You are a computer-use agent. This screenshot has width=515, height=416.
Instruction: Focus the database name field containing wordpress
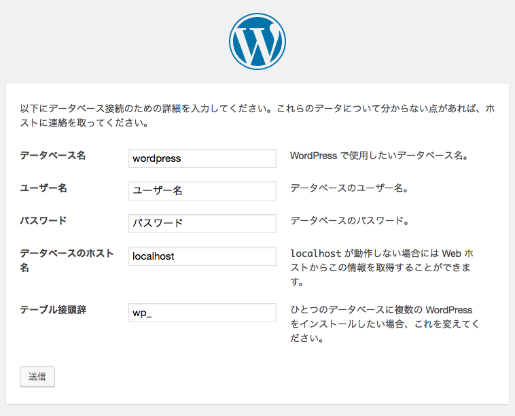pyautogui.click(x=202, y=158)
